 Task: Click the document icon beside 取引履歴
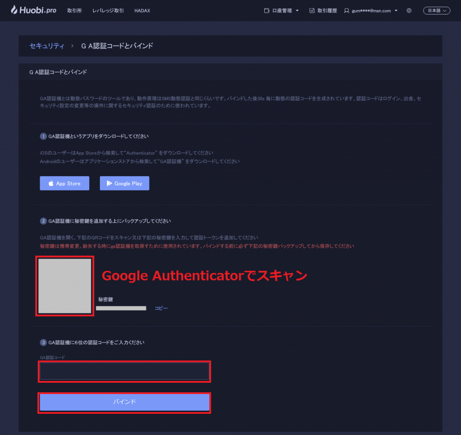pyautogui.click(x=312, y=11)
